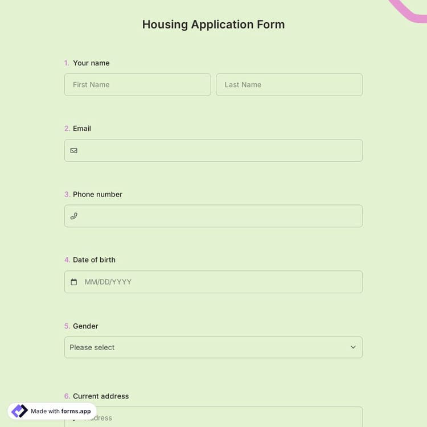Focus the First Name input field
This screenshot has width=427, height=427.
tap(137, 85)
